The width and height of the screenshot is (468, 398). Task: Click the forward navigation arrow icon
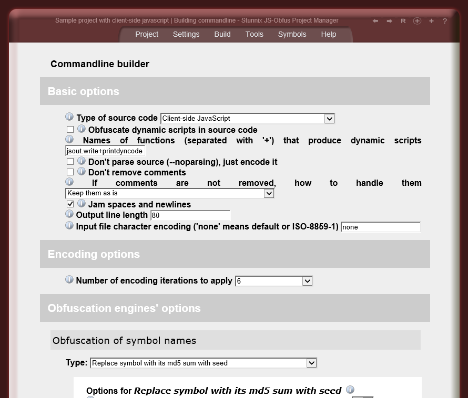[x=388, y=20]
